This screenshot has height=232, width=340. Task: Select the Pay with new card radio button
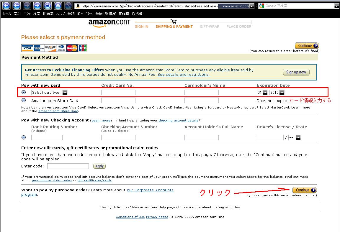[x=24, y=92]
